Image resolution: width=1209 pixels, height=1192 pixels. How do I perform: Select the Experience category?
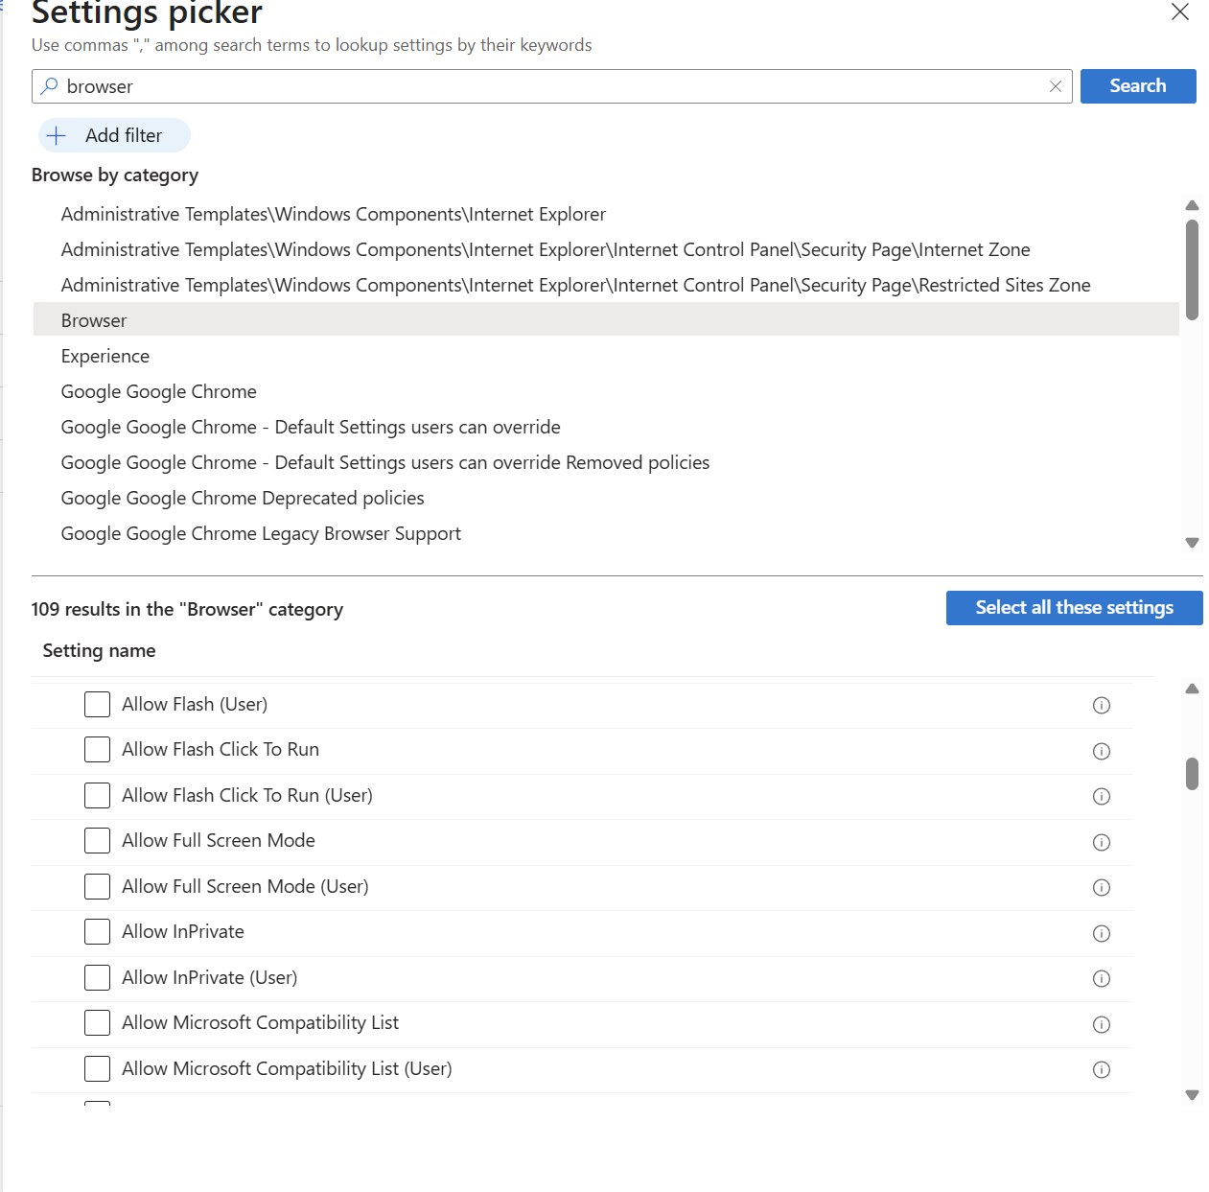click(105, 356)
